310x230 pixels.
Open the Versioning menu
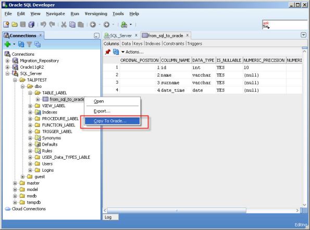pos(96,14)
